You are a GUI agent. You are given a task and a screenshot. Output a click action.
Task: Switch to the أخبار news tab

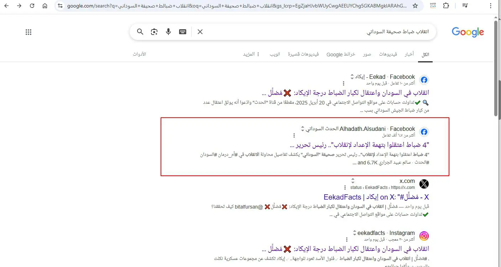(x=409, y=54)
